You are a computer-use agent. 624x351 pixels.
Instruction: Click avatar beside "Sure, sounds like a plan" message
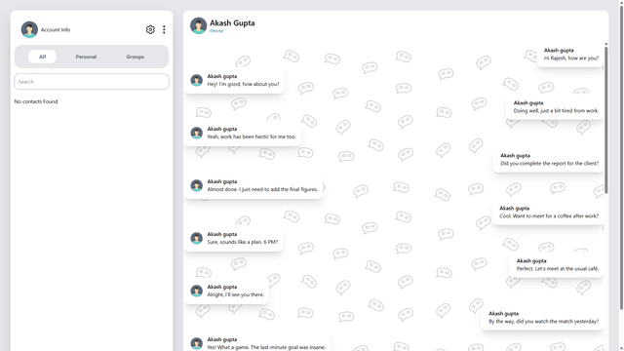point(196,238)
